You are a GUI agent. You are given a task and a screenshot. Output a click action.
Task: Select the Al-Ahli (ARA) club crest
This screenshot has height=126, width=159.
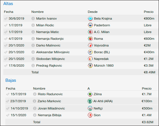pos(90,101)
